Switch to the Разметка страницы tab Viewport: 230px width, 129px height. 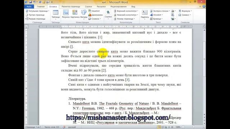point(71,6)
